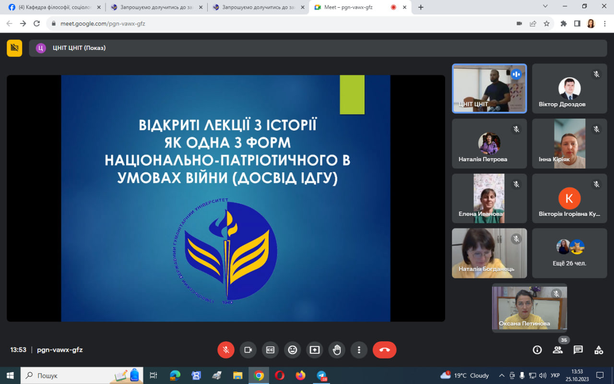Open the Chrome extensions menu

pyautogui.click(x=564, y=24)
